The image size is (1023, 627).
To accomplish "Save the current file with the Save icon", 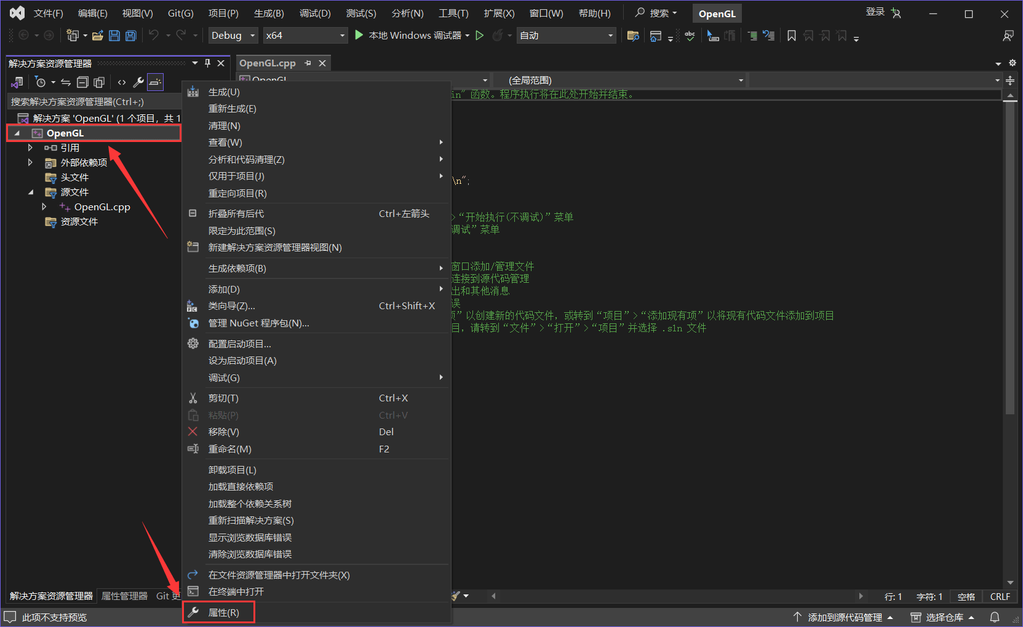I will (114, 36).
